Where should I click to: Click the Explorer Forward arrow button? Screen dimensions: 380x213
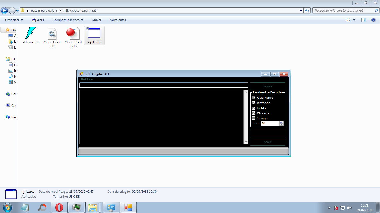click(12, 11)
